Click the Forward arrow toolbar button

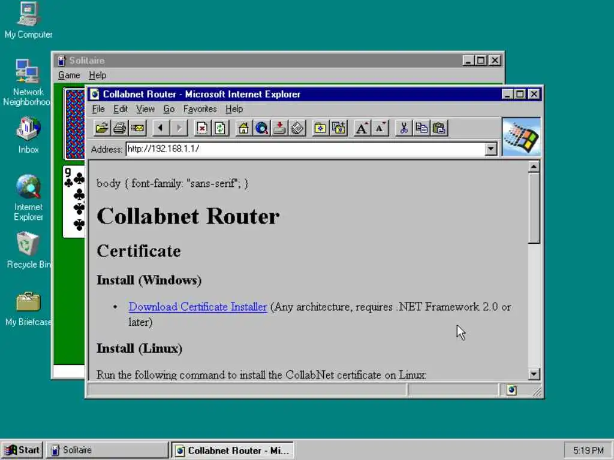[x=179, y=128]
